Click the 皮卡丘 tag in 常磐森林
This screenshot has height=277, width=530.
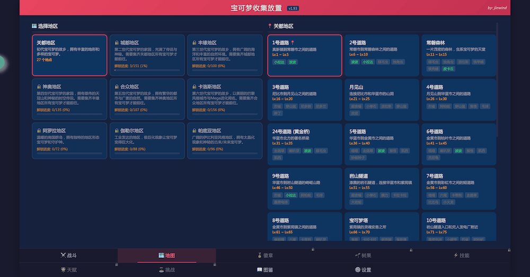coord(448,69)
